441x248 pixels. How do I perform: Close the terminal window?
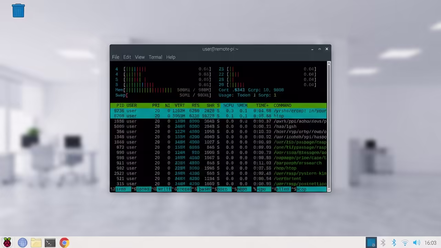point(327,49)
